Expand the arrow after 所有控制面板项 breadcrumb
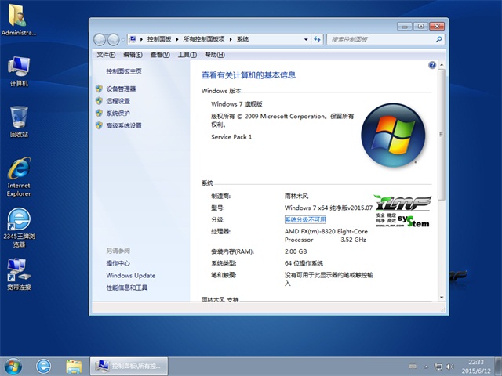This screenshot has width=502, height=376. (231, 39)
